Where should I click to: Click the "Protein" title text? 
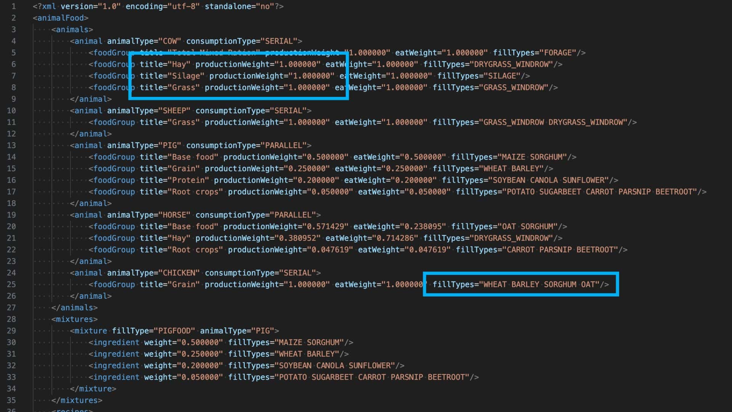pyautogui.click(x=188, y=180)
